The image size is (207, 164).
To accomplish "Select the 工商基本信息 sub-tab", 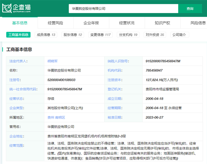I will [18, 35].
